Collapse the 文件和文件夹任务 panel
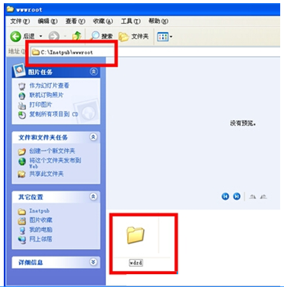This screenshot has width=284, height=287. 93,137
